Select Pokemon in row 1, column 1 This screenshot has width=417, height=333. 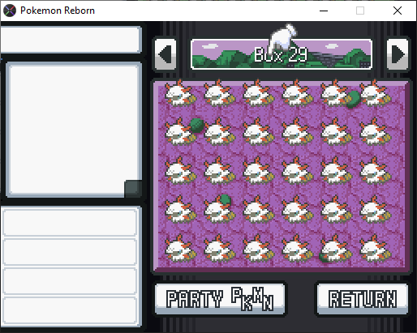point(180,93)
